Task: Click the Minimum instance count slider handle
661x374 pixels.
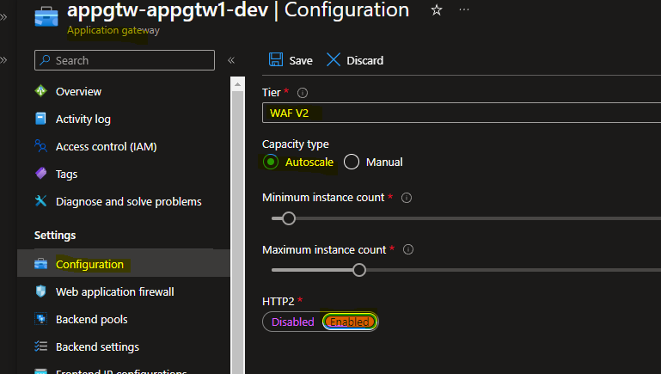Action: click(289, 218)
